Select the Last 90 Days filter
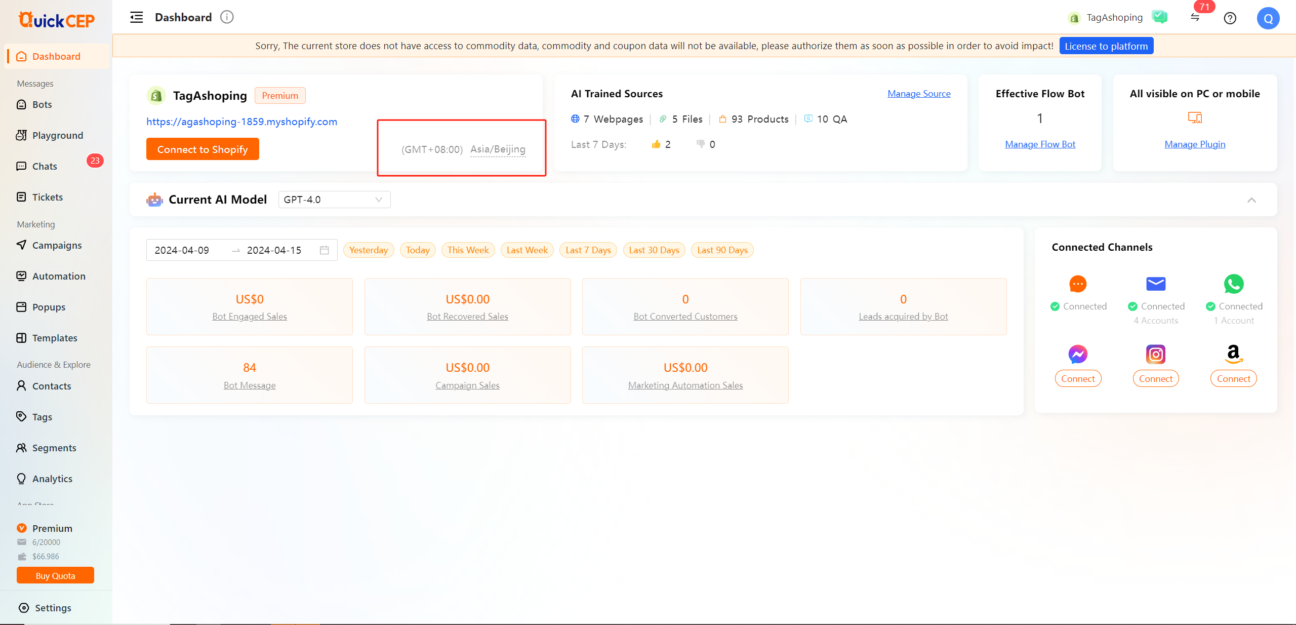Image resolution: width=1296 pixels, height=625 pixels. [722, 250]
